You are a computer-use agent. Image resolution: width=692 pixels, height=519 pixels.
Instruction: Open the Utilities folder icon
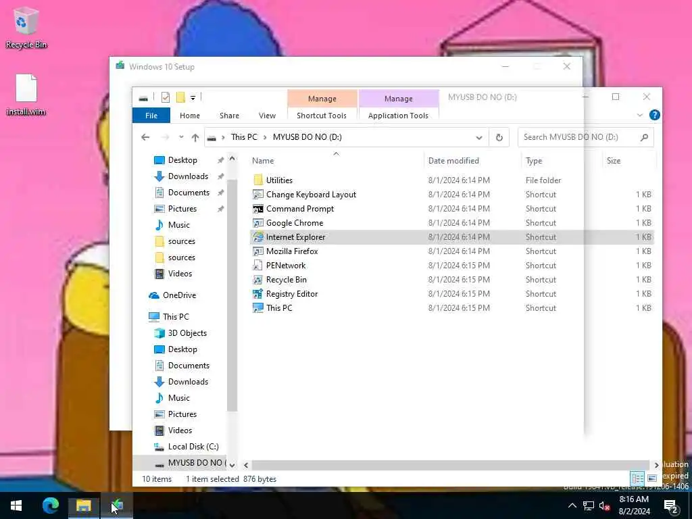coord(258,180)
